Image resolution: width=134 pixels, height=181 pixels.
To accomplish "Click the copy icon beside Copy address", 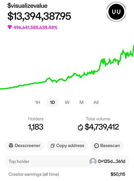I will pos(53,146).
